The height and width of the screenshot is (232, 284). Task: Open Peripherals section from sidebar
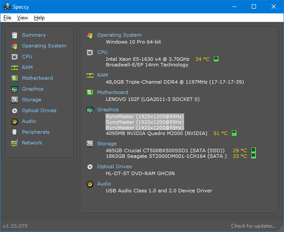[36, 132]
